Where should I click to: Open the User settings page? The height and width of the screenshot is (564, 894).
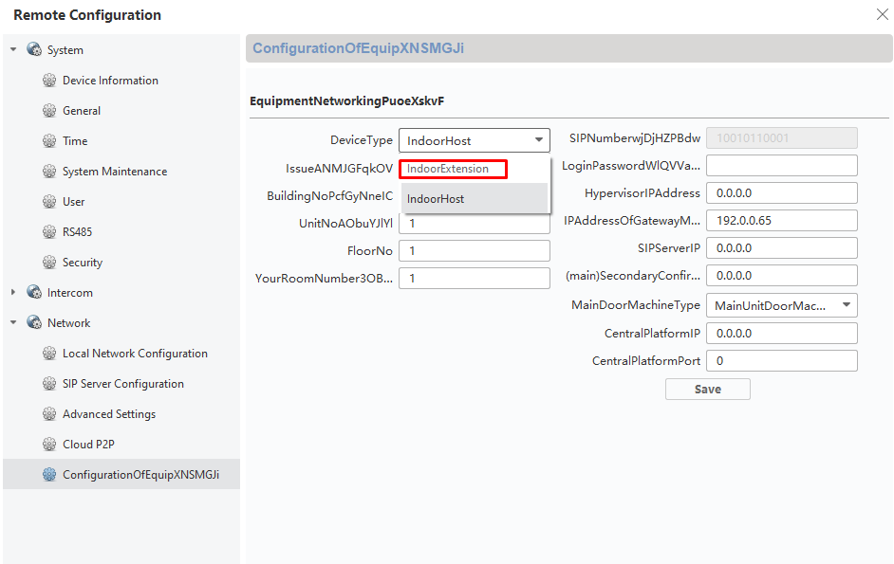point(73,201)
